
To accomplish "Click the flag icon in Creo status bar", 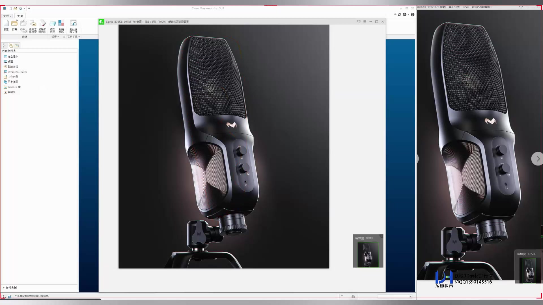I will tap(342, 296).
